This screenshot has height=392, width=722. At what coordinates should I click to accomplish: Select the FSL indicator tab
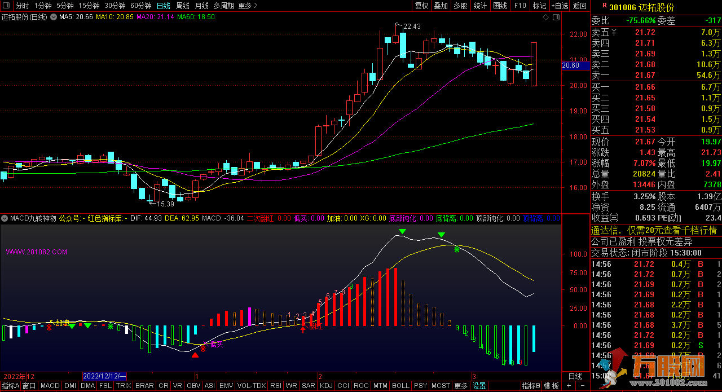coord(105,386)
